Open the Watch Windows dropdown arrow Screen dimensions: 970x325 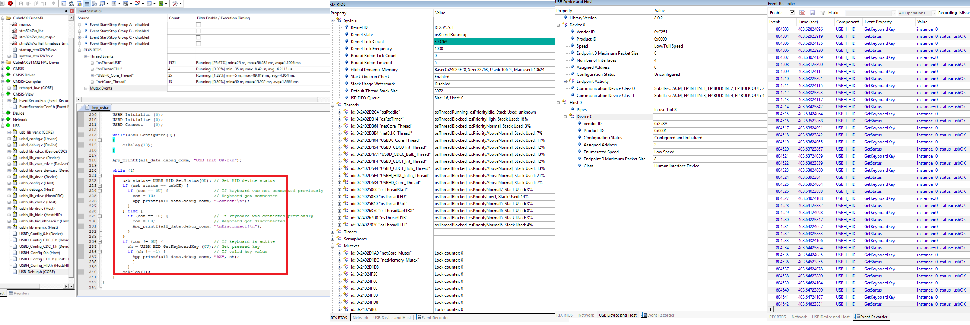coord(108,4)
